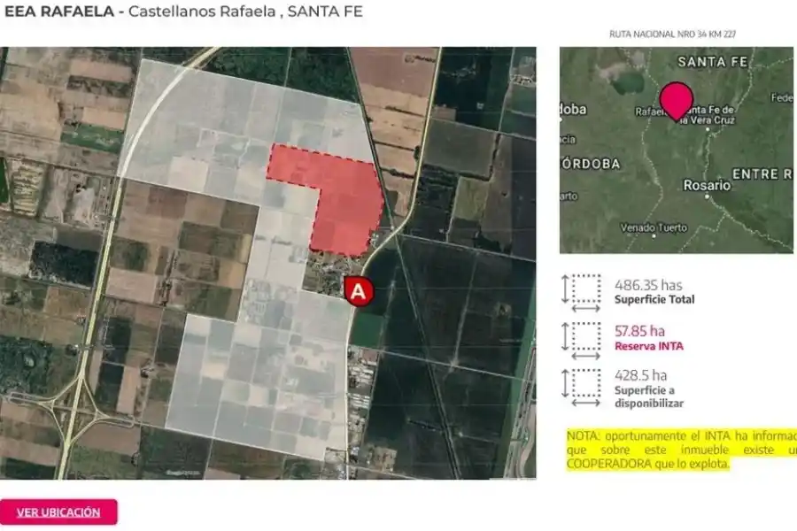797x531 pixels.
Task: Click the area icon beside Reserva INTA
Action: point(581,338)
